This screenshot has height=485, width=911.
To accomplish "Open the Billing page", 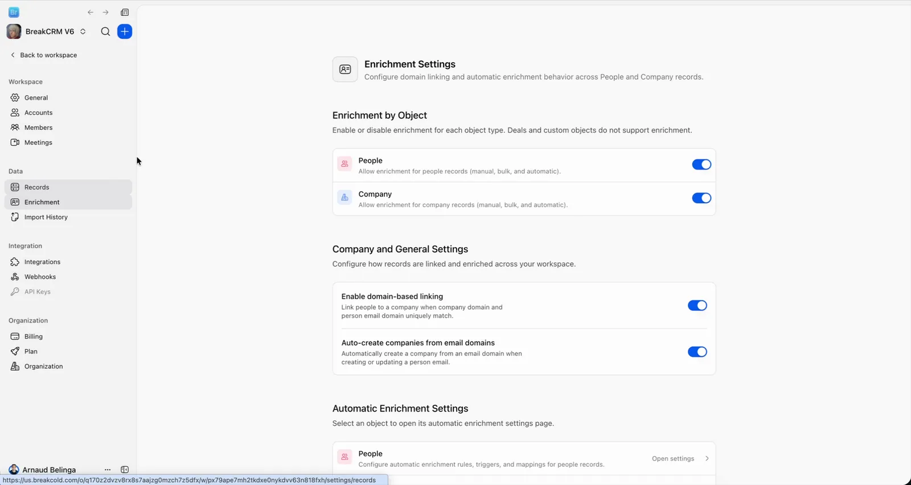I will coord(68,336).
